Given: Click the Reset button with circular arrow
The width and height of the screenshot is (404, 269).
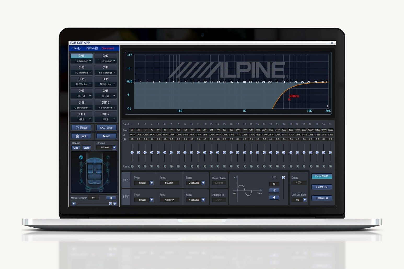Looking at the screenshot, I should click(82, 128).
